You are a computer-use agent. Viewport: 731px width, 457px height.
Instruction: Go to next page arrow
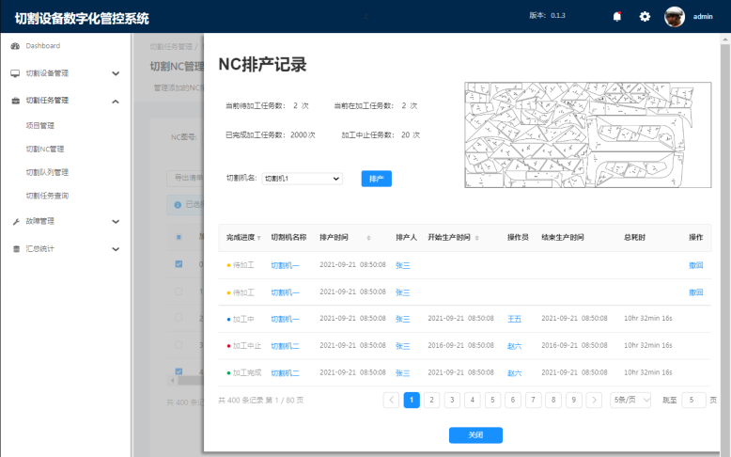tap(594, 400)
